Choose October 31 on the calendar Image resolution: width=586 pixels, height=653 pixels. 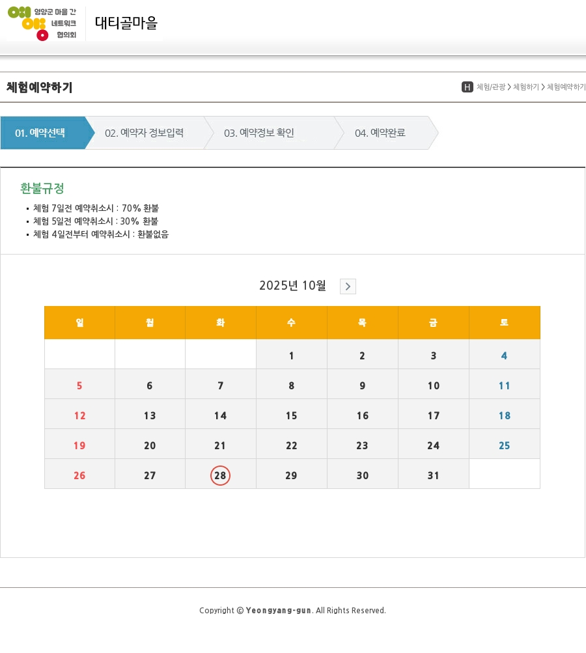click(x=433, y=476)
